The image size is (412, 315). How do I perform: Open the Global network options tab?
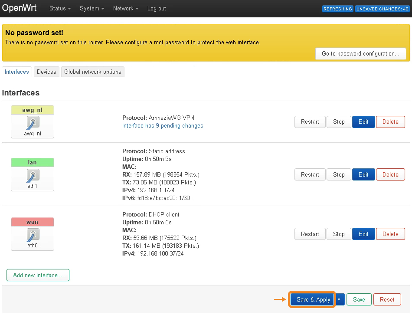click(x=93, y=72)
